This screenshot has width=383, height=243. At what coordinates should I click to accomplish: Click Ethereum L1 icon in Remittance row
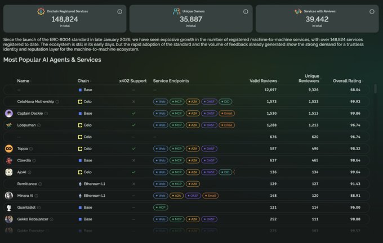pos(80,184)
